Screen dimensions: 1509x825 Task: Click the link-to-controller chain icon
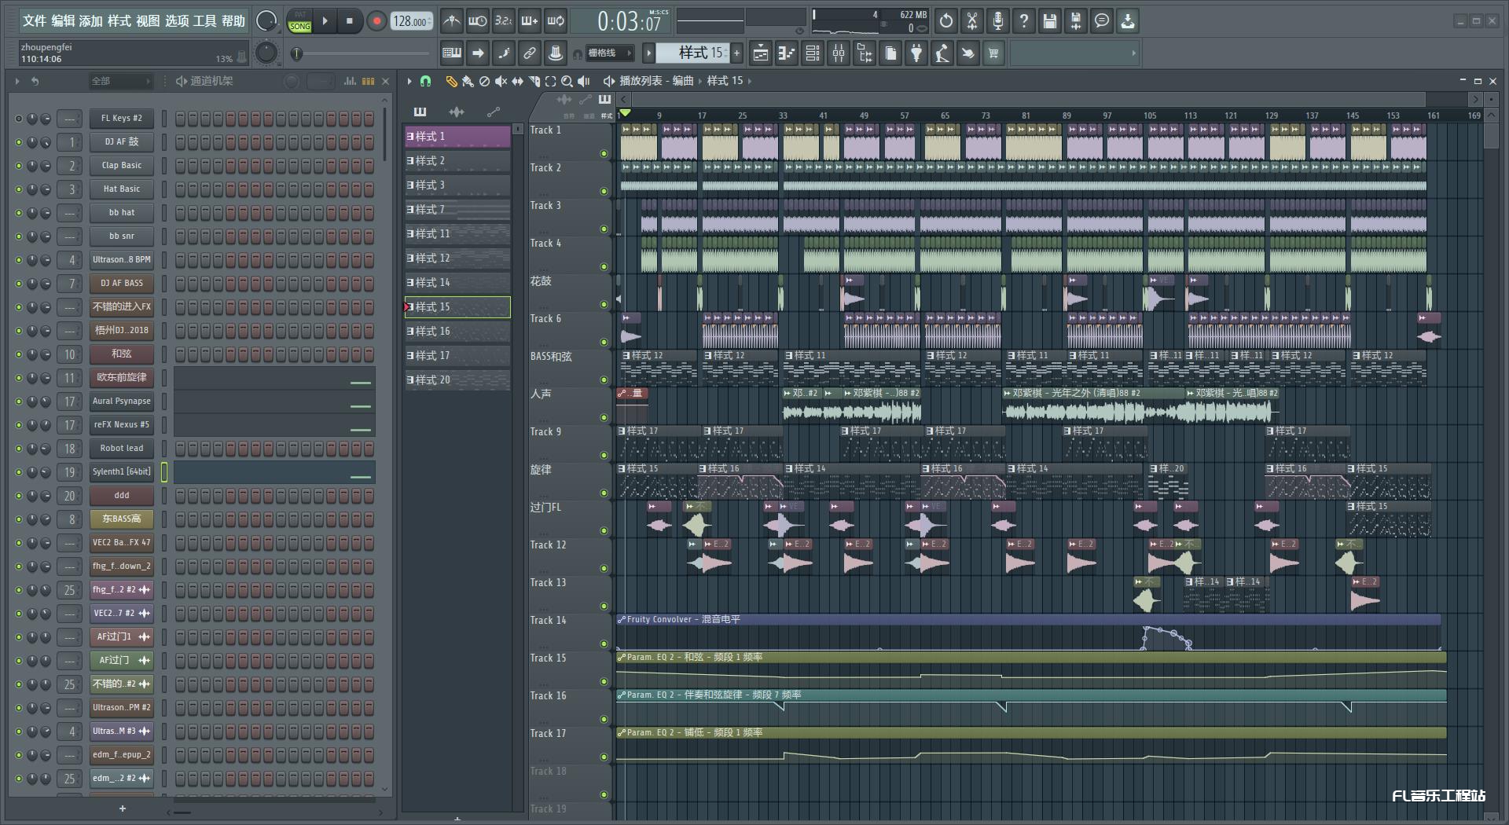pyautogui.click(x=530, y=53)
